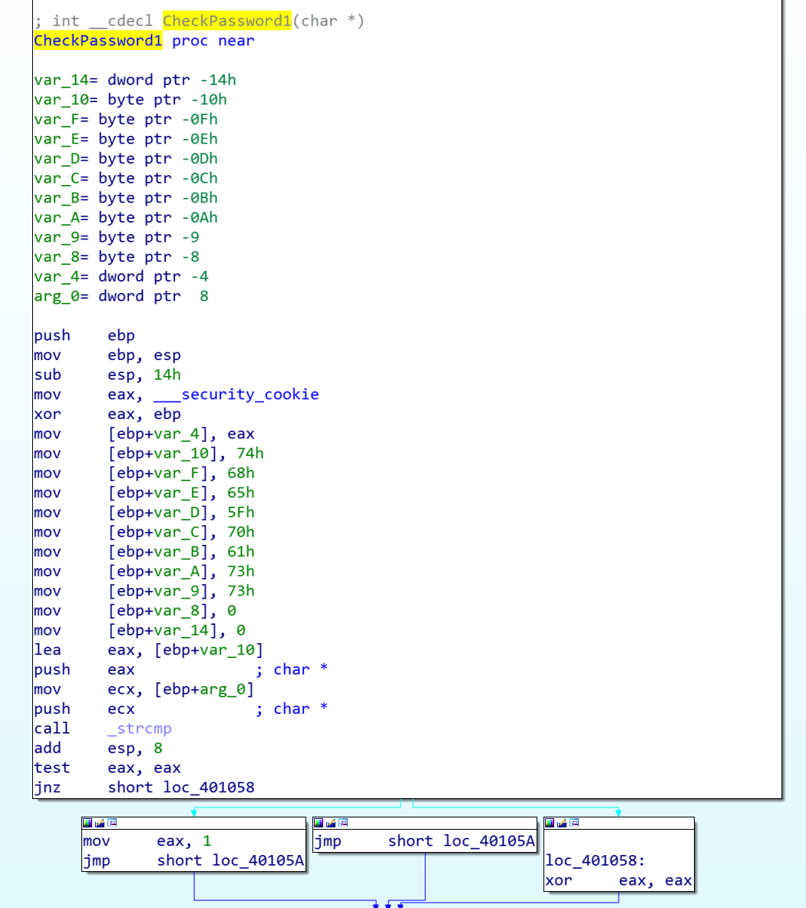Click the group icon on the loc_401058 node
The width and height of the screenshot is (806, 908).
pyautogui.click(x=574, y=823)
